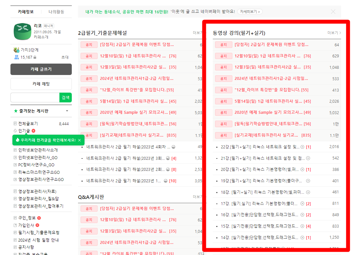The width and height of the screenshot is (358, 255).
Task: Open 2024년 시험 일정 안내 board
Action: [39, 240]
